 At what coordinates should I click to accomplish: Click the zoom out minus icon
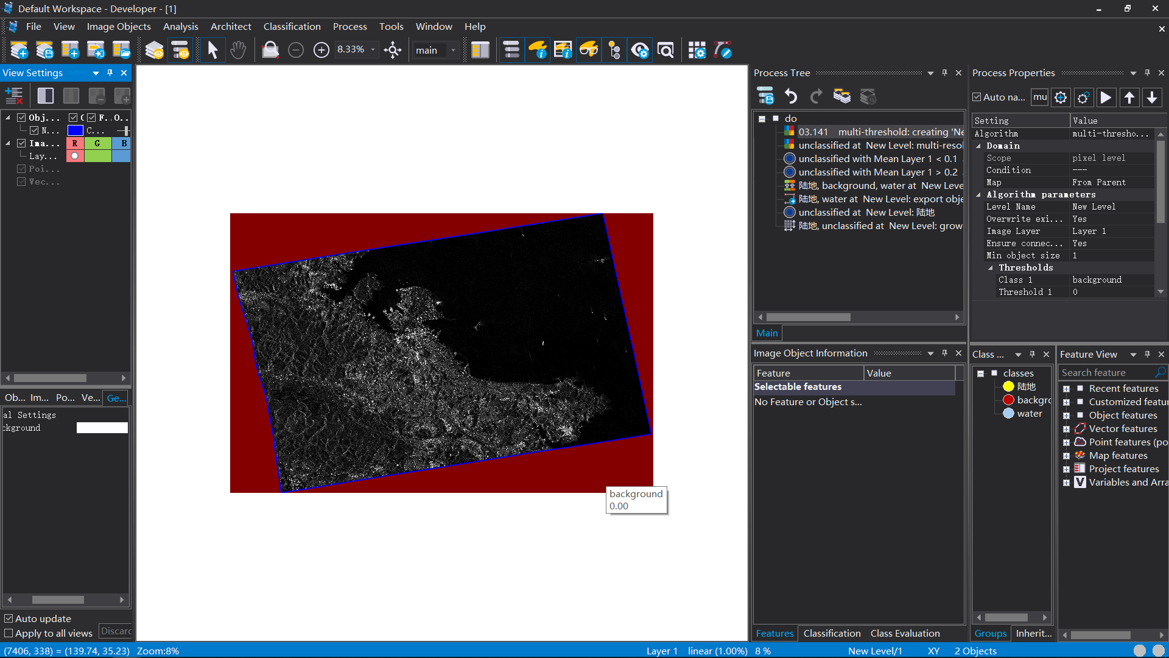coord(296,50)
